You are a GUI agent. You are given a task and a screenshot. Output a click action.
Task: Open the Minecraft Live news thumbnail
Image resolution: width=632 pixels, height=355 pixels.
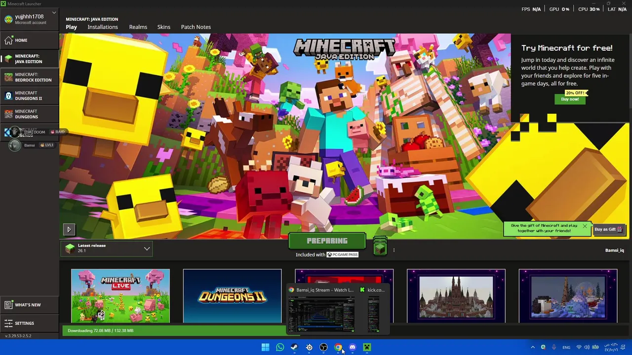click(120, 296)
